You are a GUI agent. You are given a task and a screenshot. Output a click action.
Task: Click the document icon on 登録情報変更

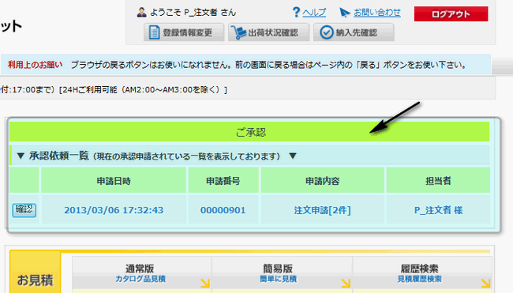[x=154, y=32]
